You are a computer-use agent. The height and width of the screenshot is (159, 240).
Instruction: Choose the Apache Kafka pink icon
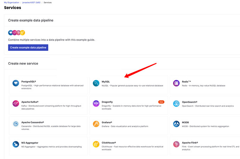16,103
